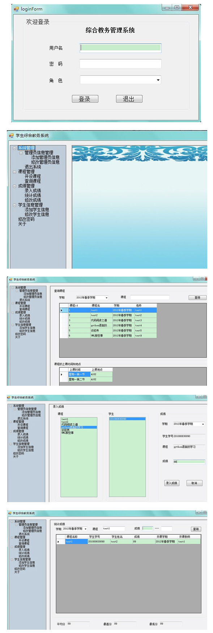Collapse the highlighted 系统管理 tree node
This screenshot has width=213, height=633.
(14, 148)
